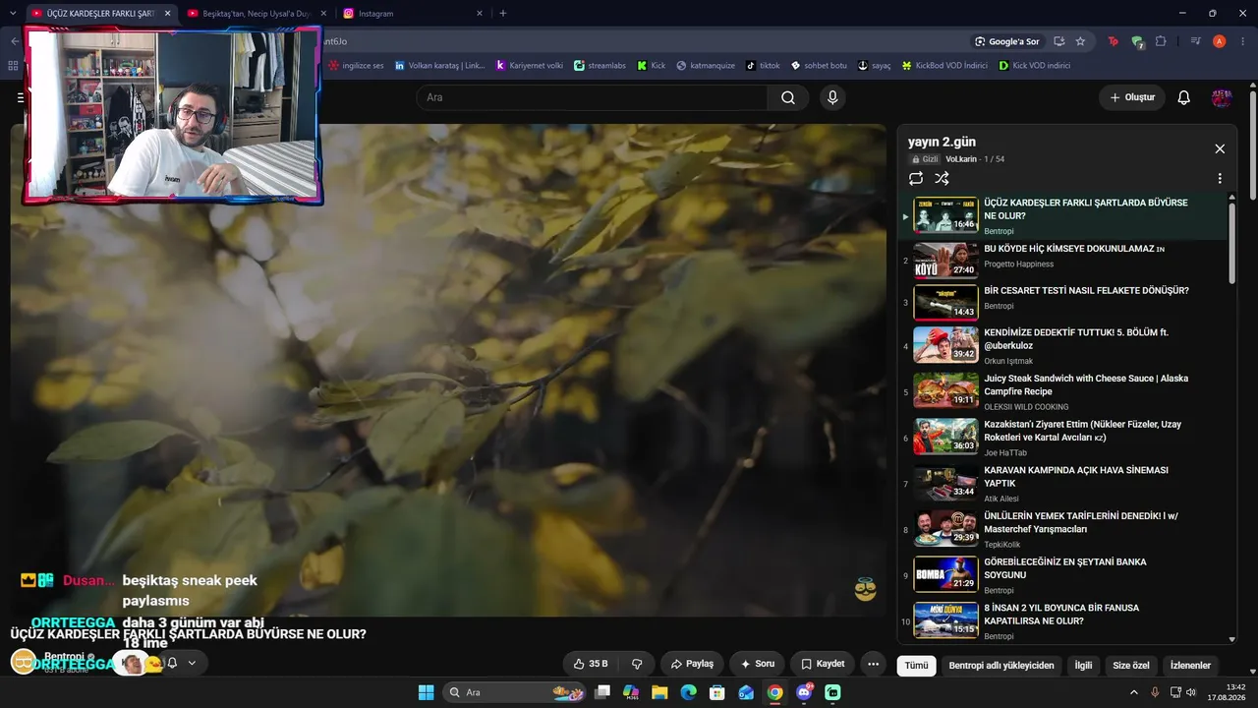Select the Size özel filter chip
Viewport: 1258px width, 708px height.
point(1131,666)
